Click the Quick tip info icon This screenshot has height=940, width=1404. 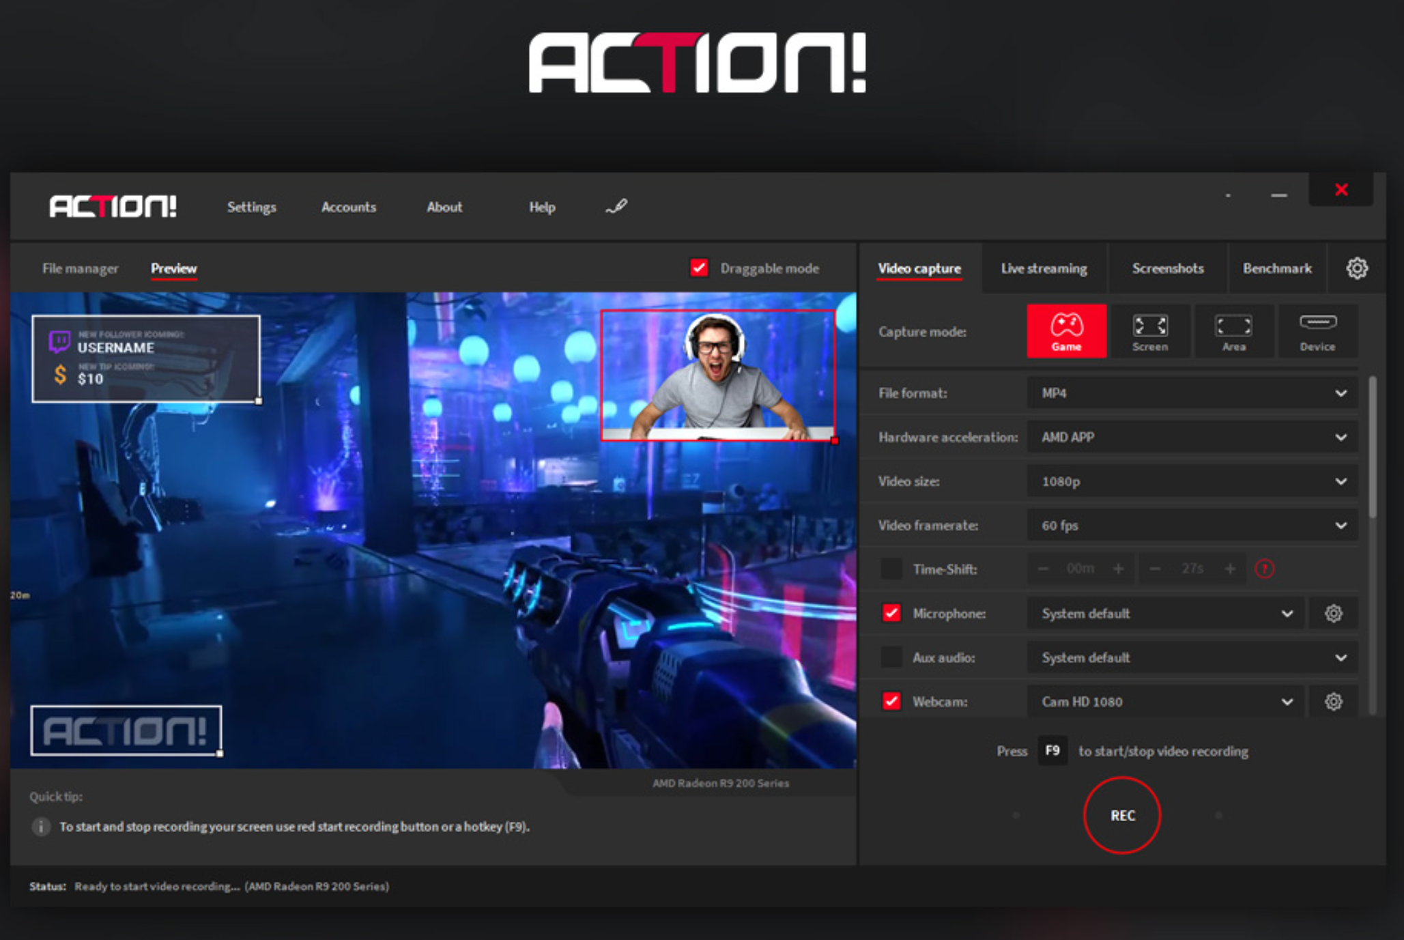[41, 827]
